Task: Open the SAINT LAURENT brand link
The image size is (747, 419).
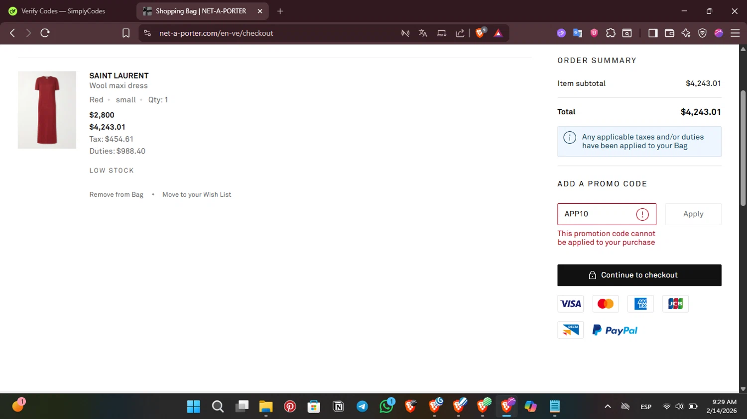Action: tap(119, 76)
